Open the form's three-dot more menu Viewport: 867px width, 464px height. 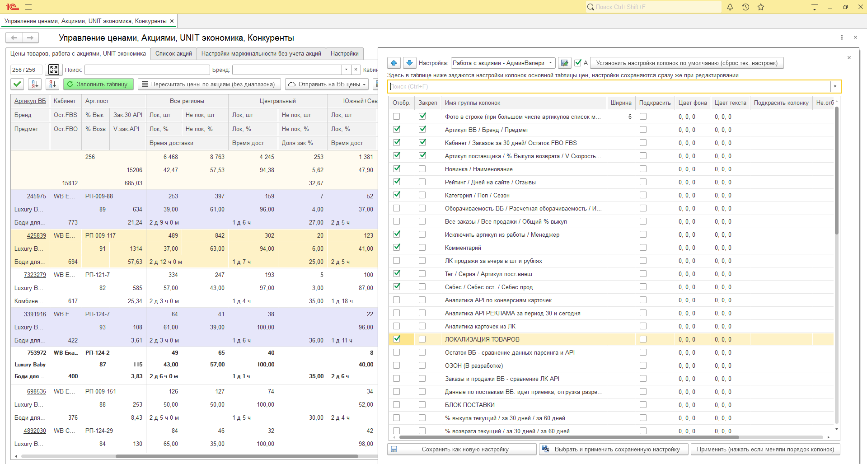[842, 37]
